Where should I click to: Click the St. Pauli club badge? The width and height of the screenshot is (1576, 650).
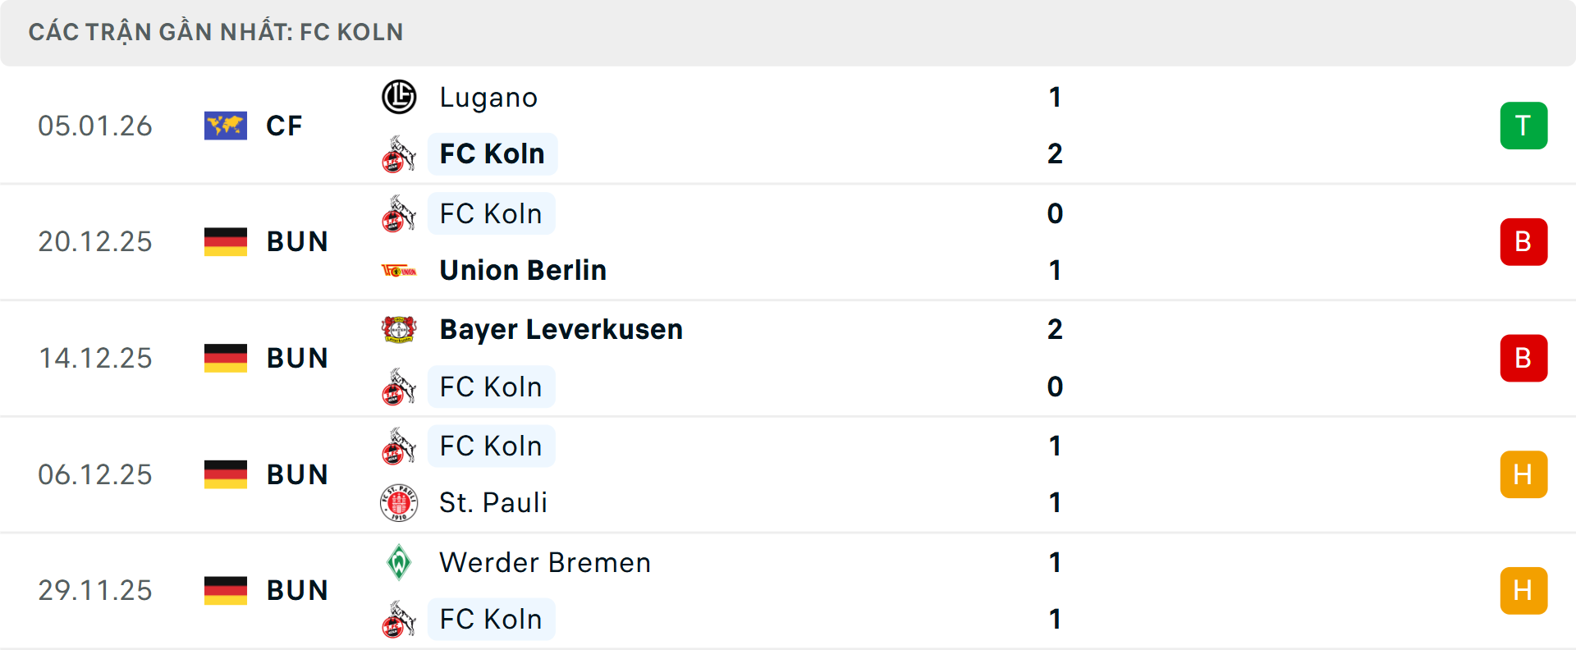coord(399,502)
